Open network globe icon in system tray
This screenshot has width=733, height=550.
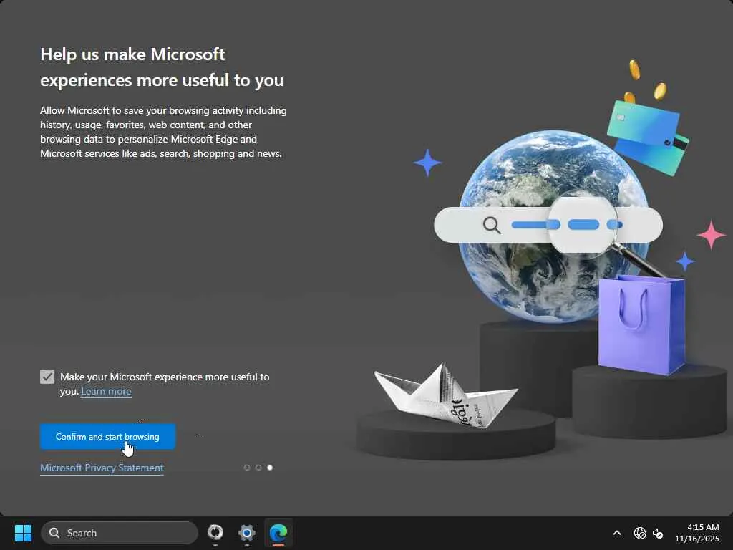pyautogui.click(x=639, y=533)
